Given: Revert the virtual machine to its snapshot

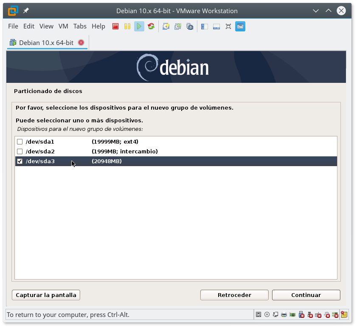Looking at the screenshot, I should (x=178, y=26).
